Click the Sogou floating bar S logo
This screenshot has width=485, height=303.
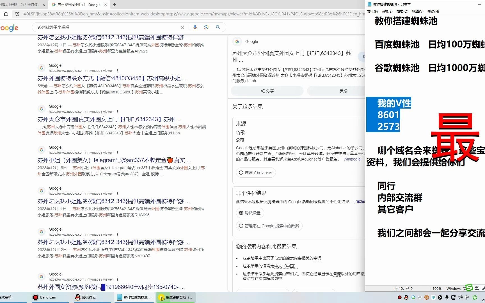469,288
